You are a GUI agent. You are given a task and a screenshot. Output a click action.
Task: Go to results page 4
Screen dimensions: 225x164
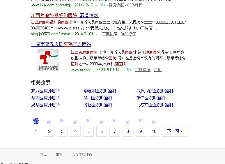[75, 131]
